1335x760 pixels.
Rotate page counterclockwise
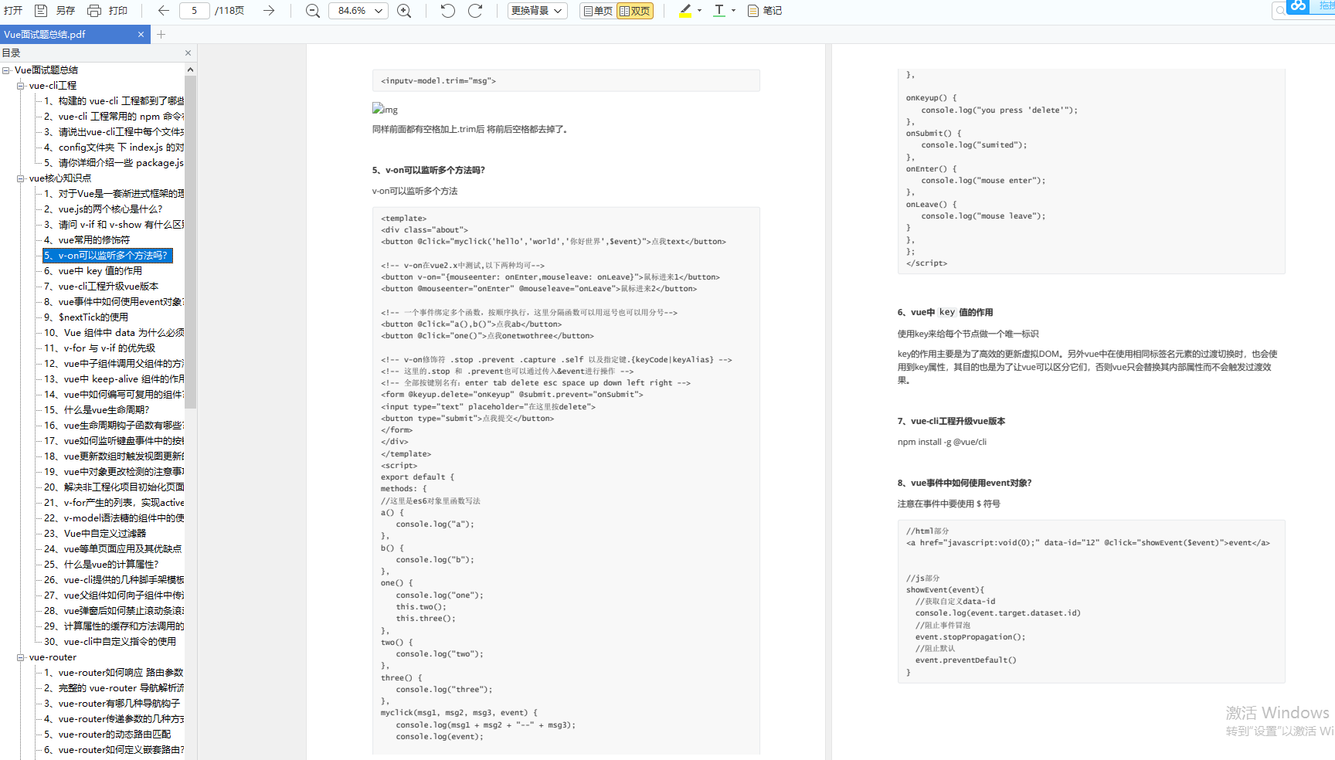[x=448, y=11]
